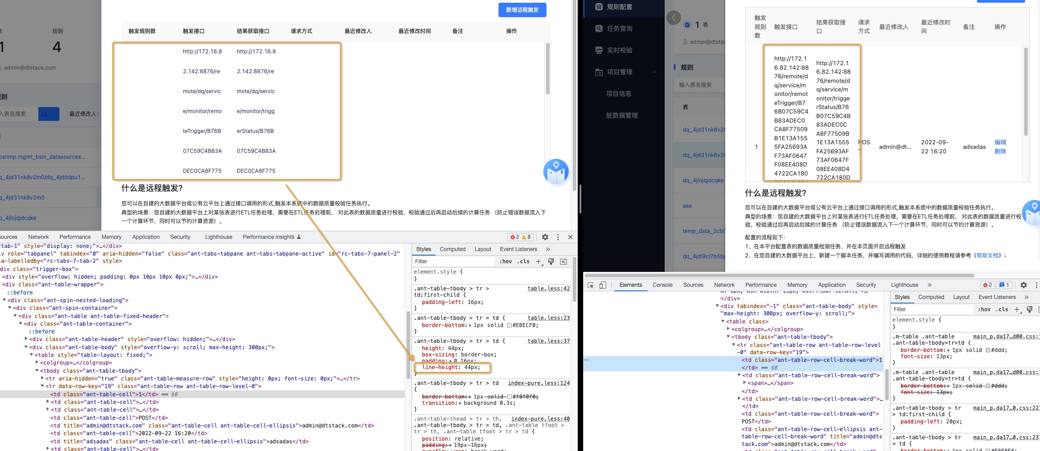Open settings gear in right DevTools
The height and width of the screenshot is (451, 1040).
1024,285
